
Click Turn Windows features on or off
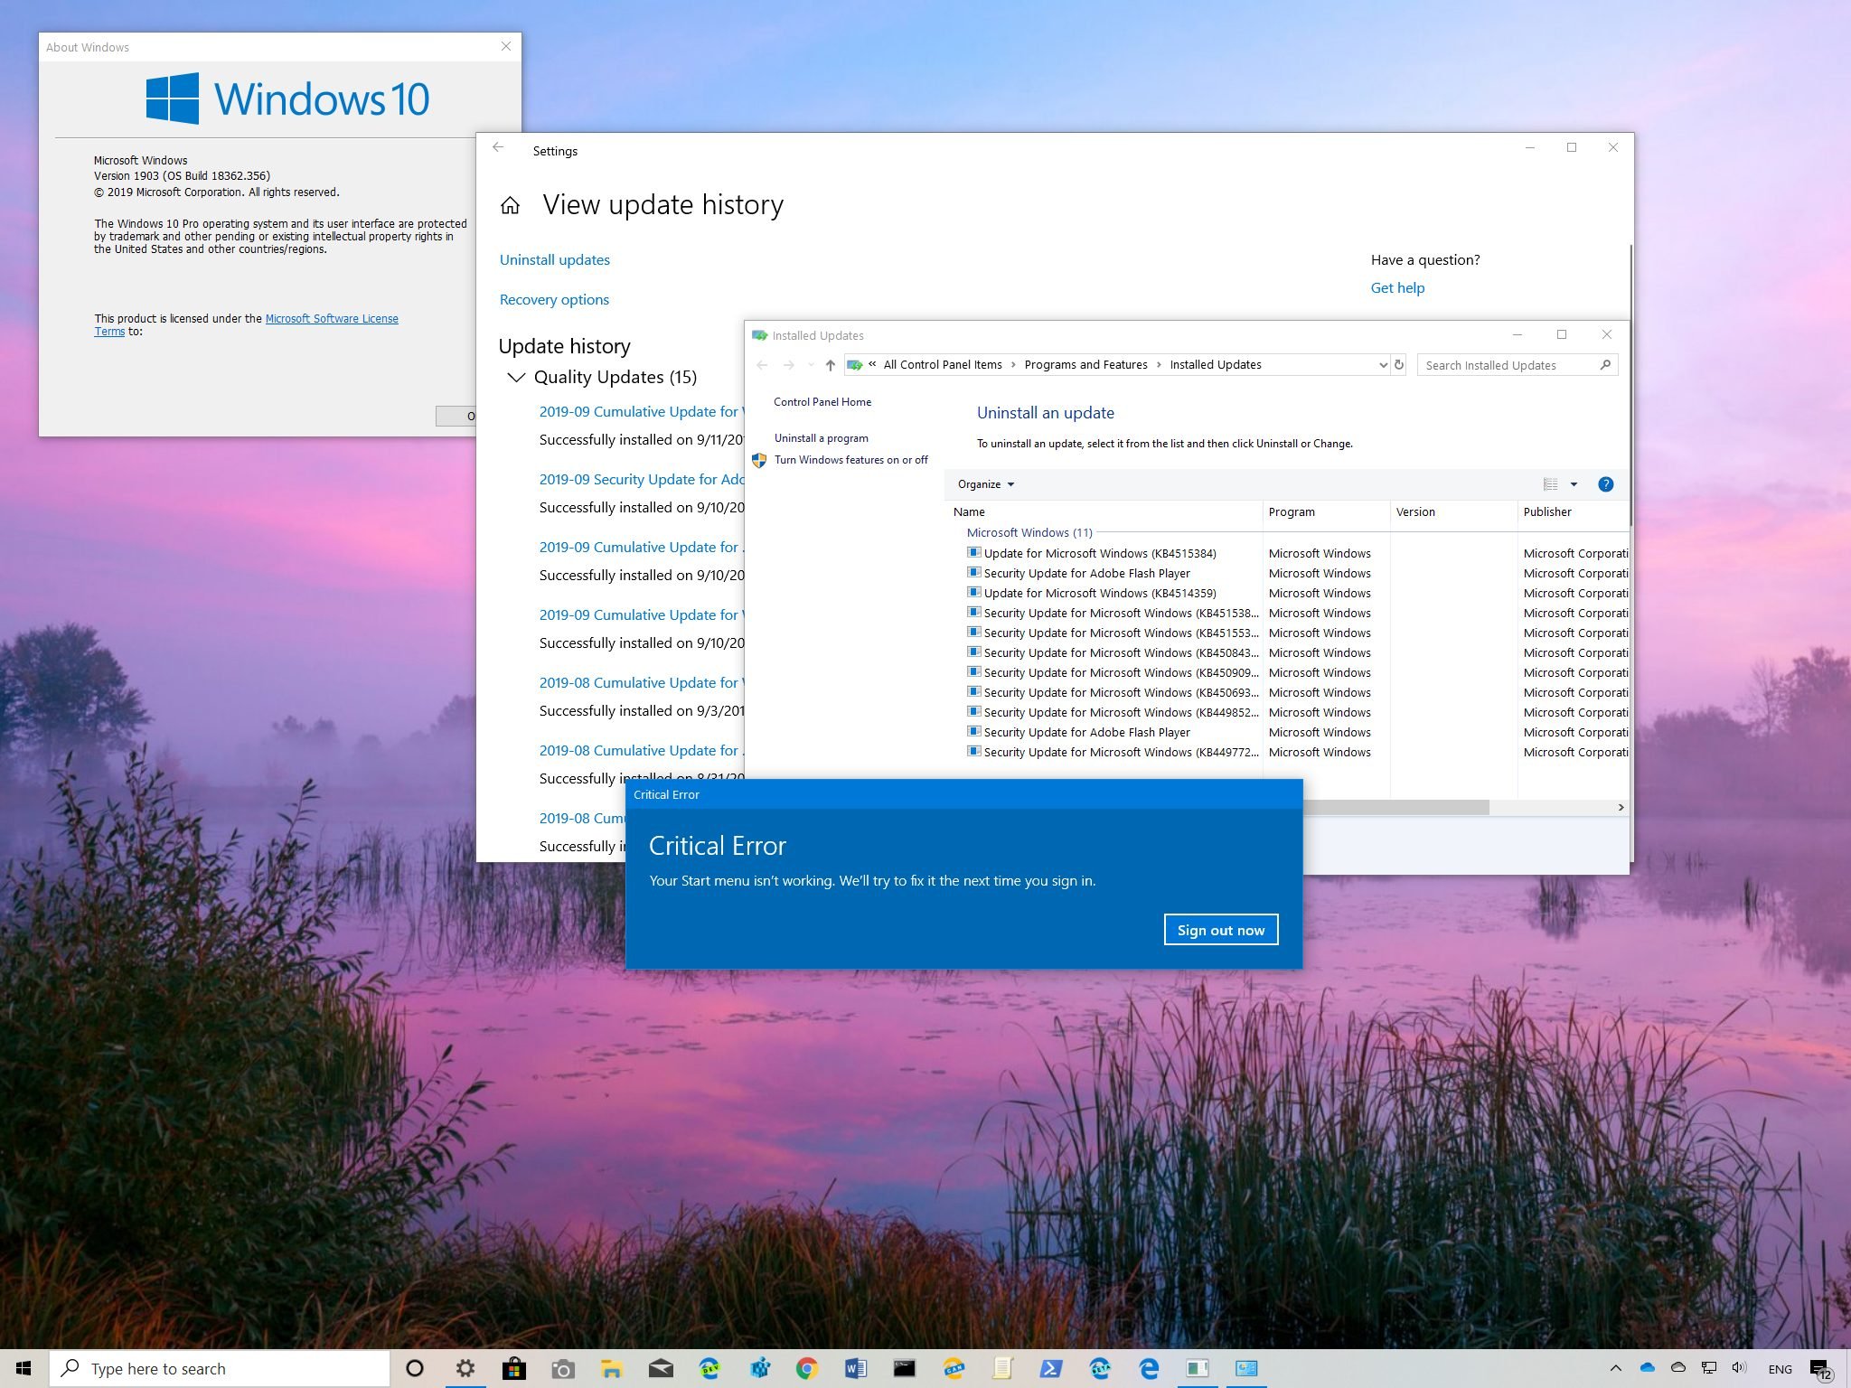(x=850, y=460)
